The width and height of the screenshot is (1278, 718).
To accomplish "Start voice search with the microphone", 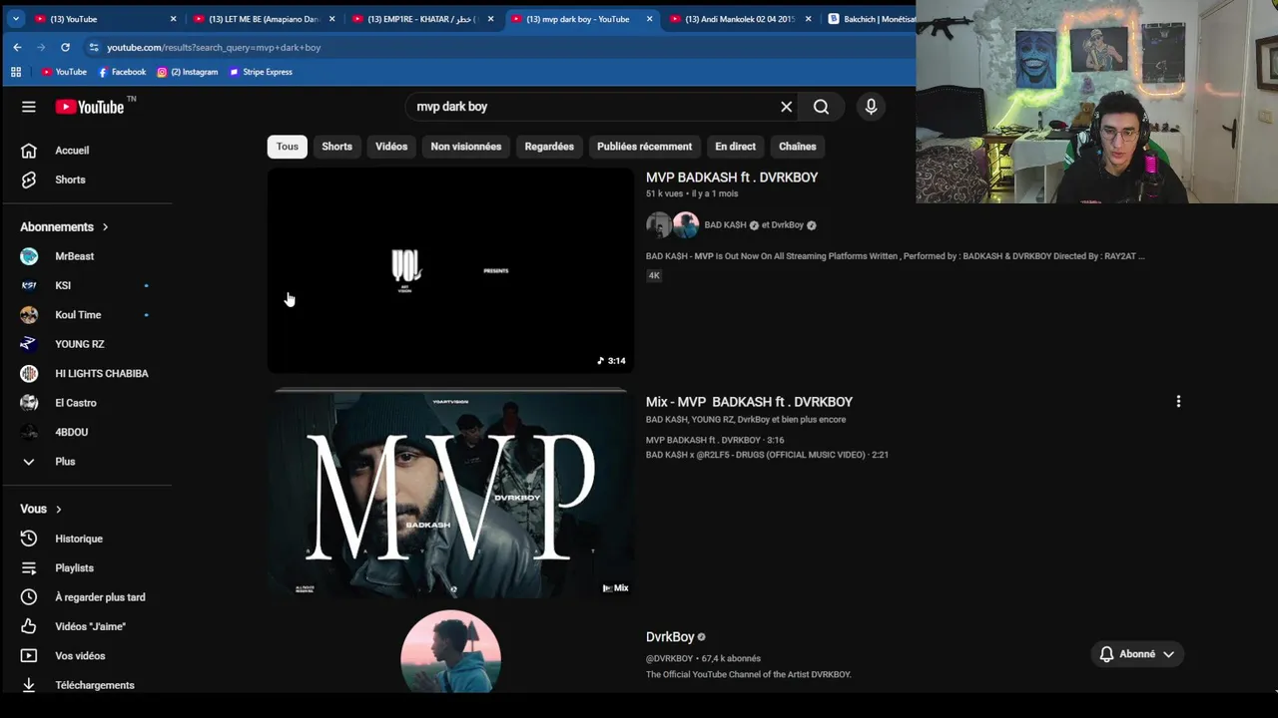I will pos(871,107).
